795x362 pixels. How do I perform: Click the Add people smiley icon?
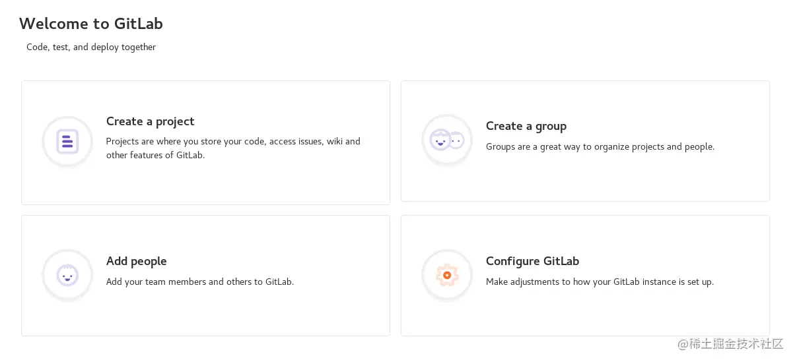pos(67,275)
